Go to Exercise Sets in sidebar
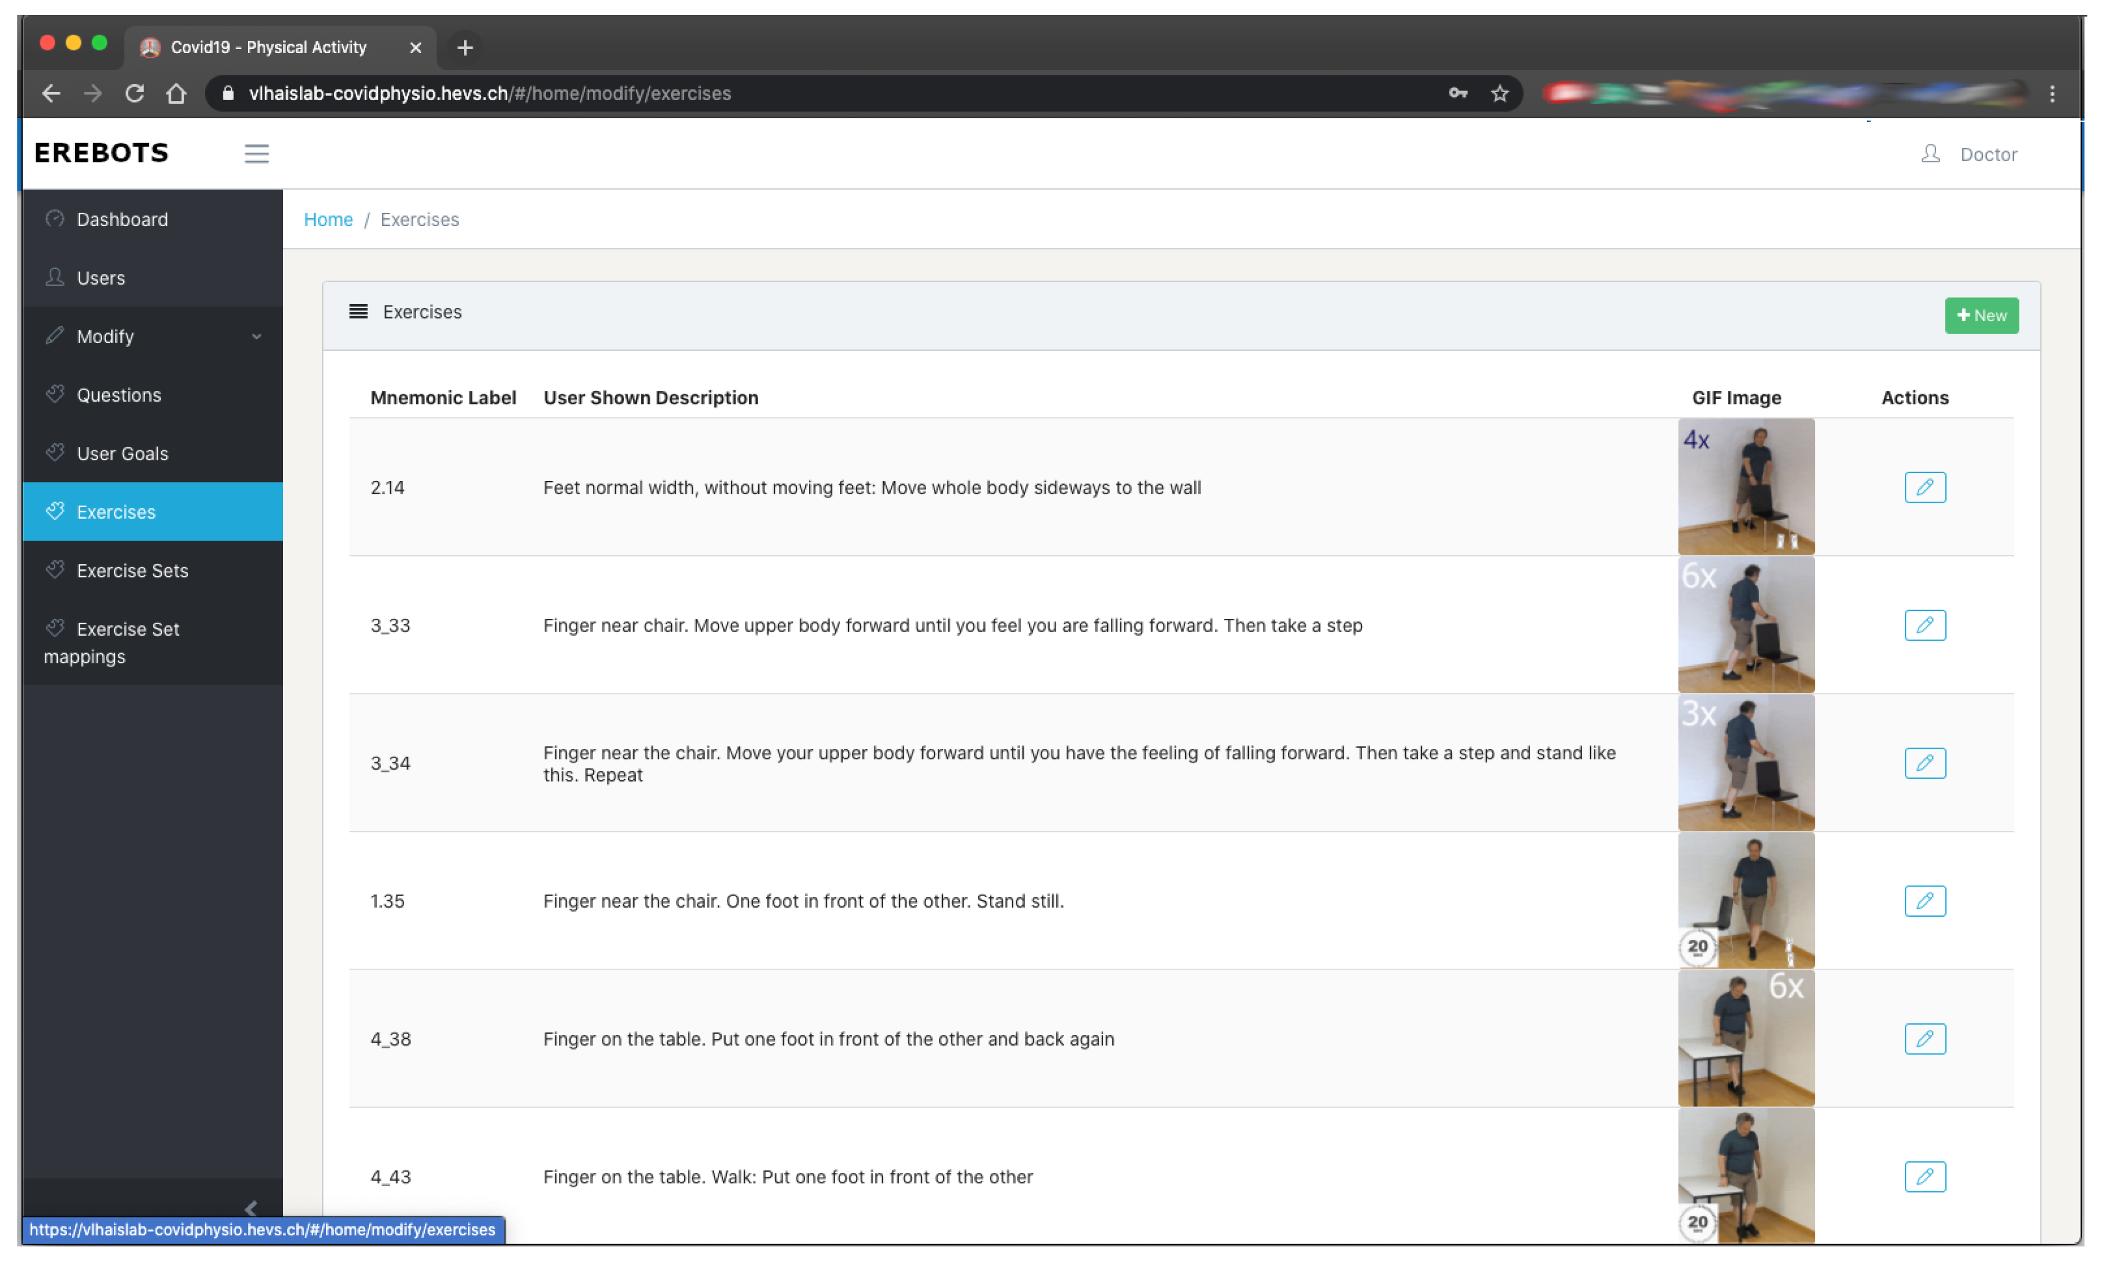Screen dimensions: 2103x1261 pyautogui.click(x=132, y=570)
